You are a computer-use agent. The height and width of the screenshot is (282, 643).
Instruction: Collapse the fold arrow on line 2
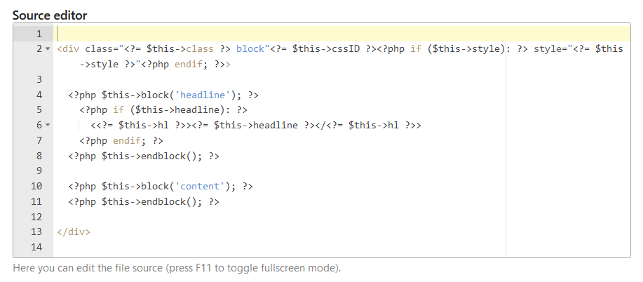pos(48,49)
